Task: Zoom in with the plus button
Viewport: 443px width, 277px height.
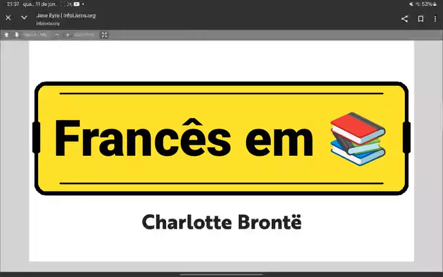Action: [x=68, y=35]
